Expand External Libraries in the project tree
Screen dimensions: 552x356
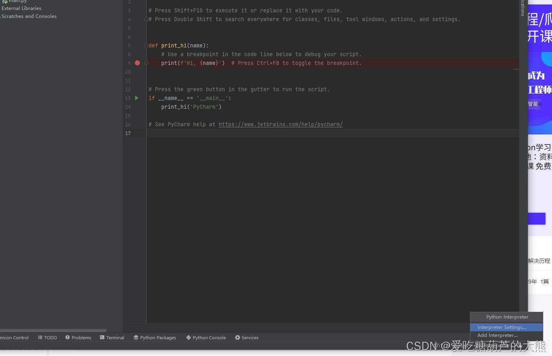21,8
